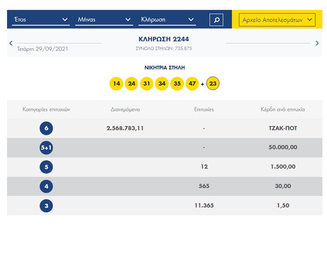Open the Έτος year dropdown
327x255 pixels.
(x=41, y=19)
